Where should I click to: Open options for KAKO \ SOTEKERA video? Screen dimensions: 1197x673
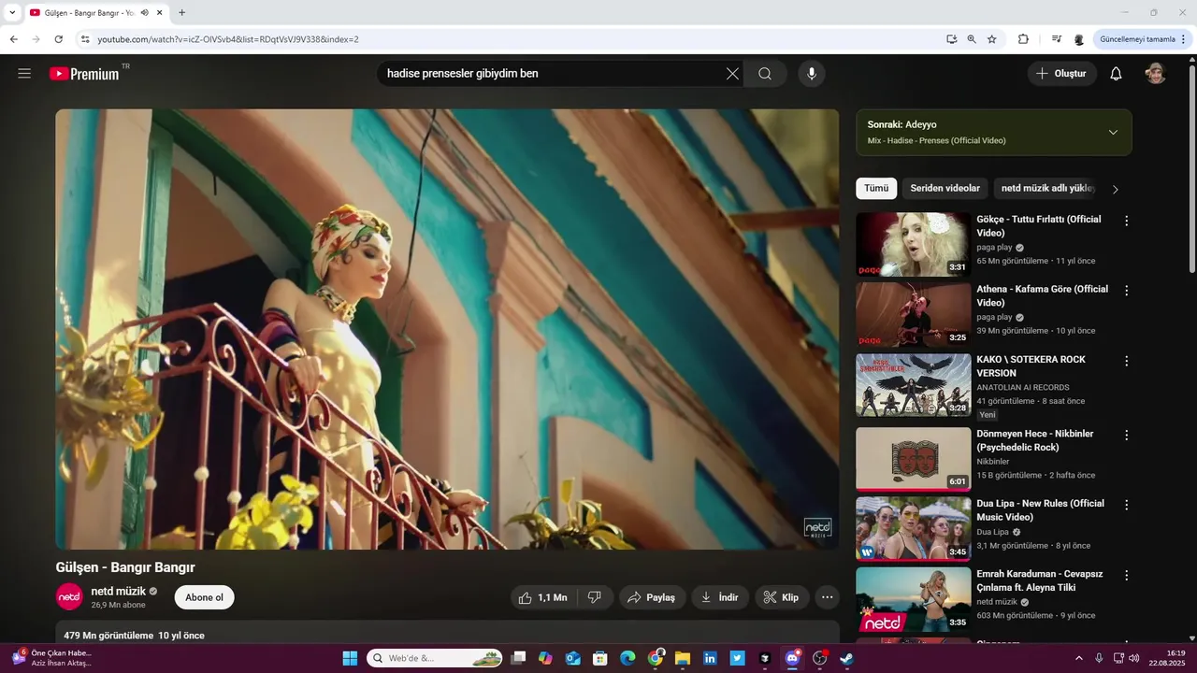click(x=1126, y=361)
